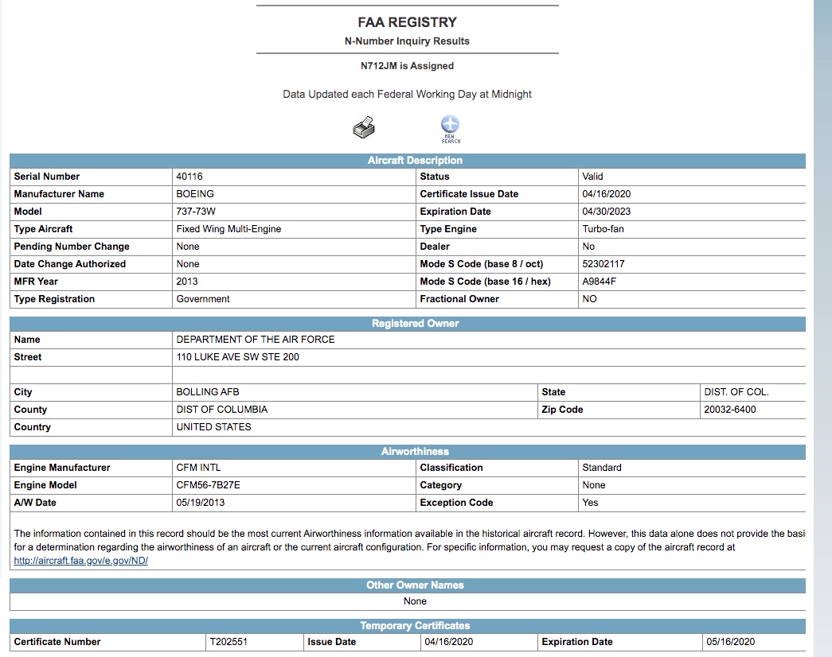This screenshot has height=657, width=832.
Task: Click the Airworthiness section header
Action: pos(415,452)
